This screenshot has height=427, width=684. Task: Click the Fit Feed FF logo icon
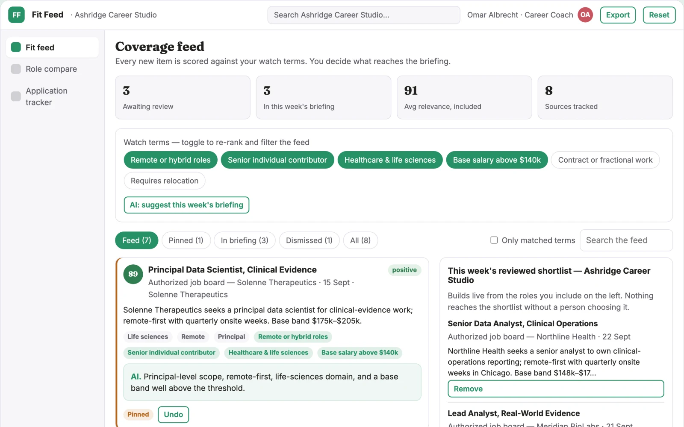click(16, 15)
